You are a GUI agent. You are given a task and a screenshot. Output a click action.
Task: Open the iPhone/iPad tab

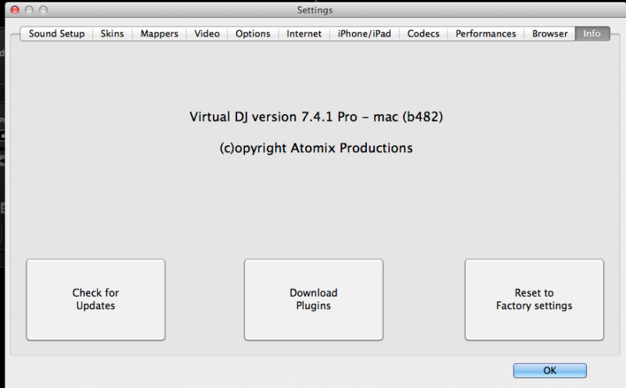click(364, 34)
